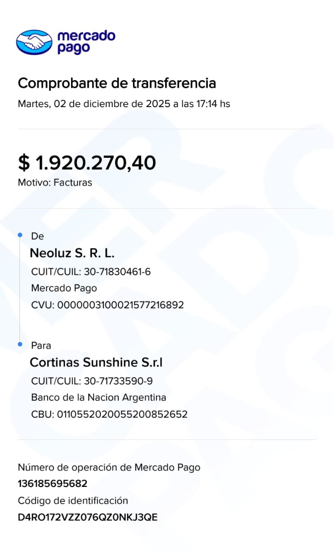Select the CBU number line
Image resolution: width=334 pixels, height=555 pixels.
(109, 414)
